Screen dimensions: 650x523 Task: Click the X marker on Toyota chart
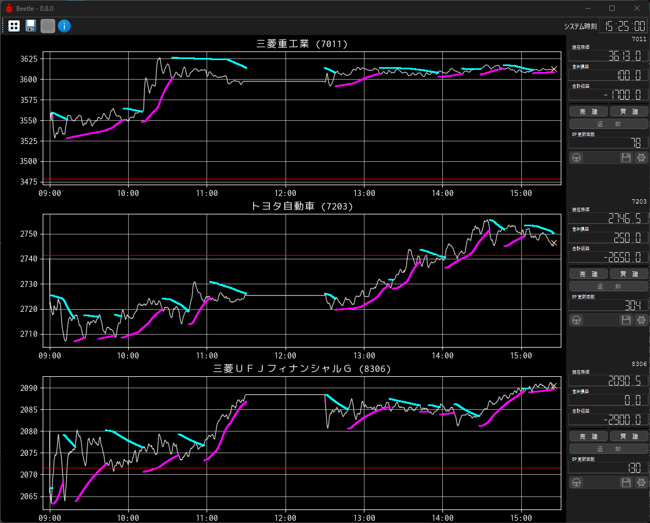[x=554, y=243]
